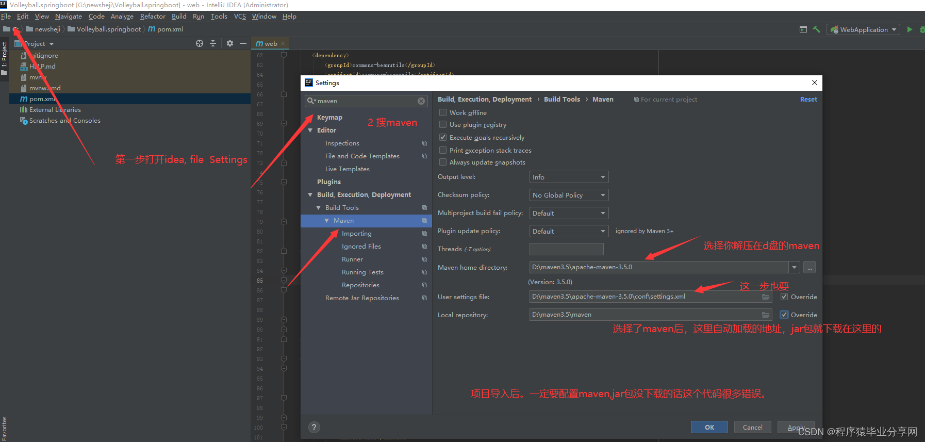Select Running Tests under Maven
This screenshot has height=442, width=925.
point(363,272)
